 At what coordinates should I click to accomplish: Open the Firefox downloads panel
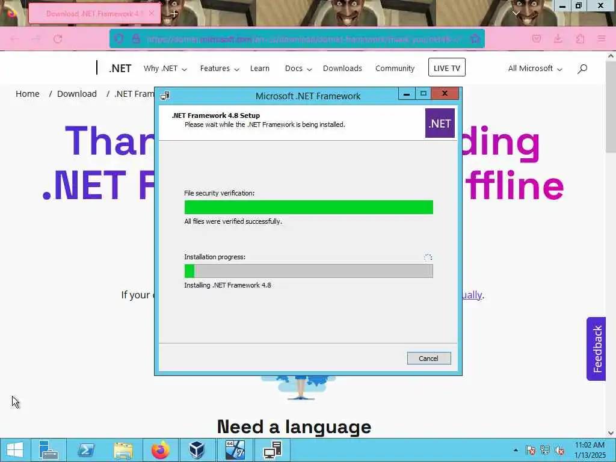tap(558, 38)
